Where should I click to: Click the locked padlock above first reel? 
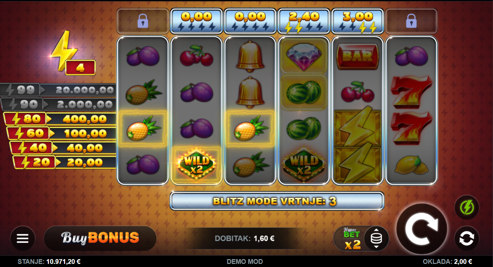[x=143, y=21]
